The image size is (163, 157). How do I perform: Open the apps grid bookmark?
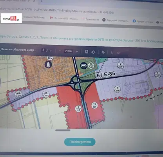coord(90,19)
